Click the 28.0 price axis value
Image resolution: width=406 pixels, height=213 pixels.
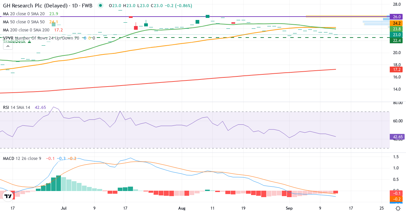[x=397, y=4]
